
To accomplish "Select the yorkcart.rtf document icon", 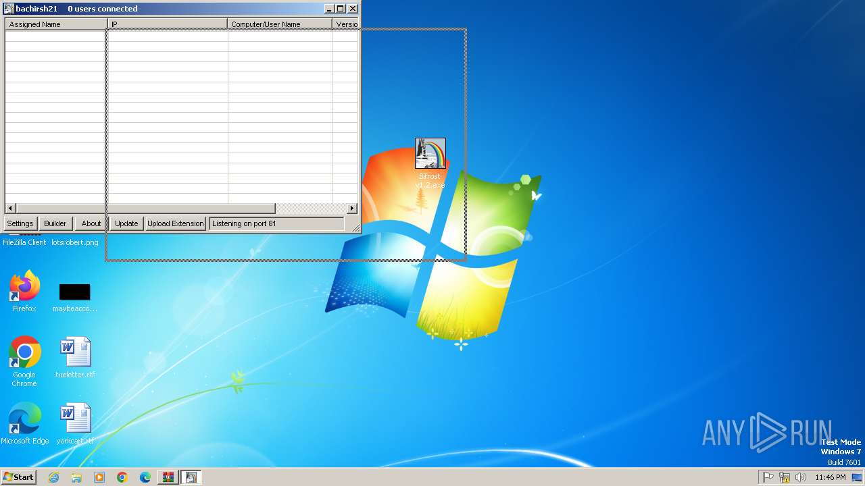I will pos(75,418).
